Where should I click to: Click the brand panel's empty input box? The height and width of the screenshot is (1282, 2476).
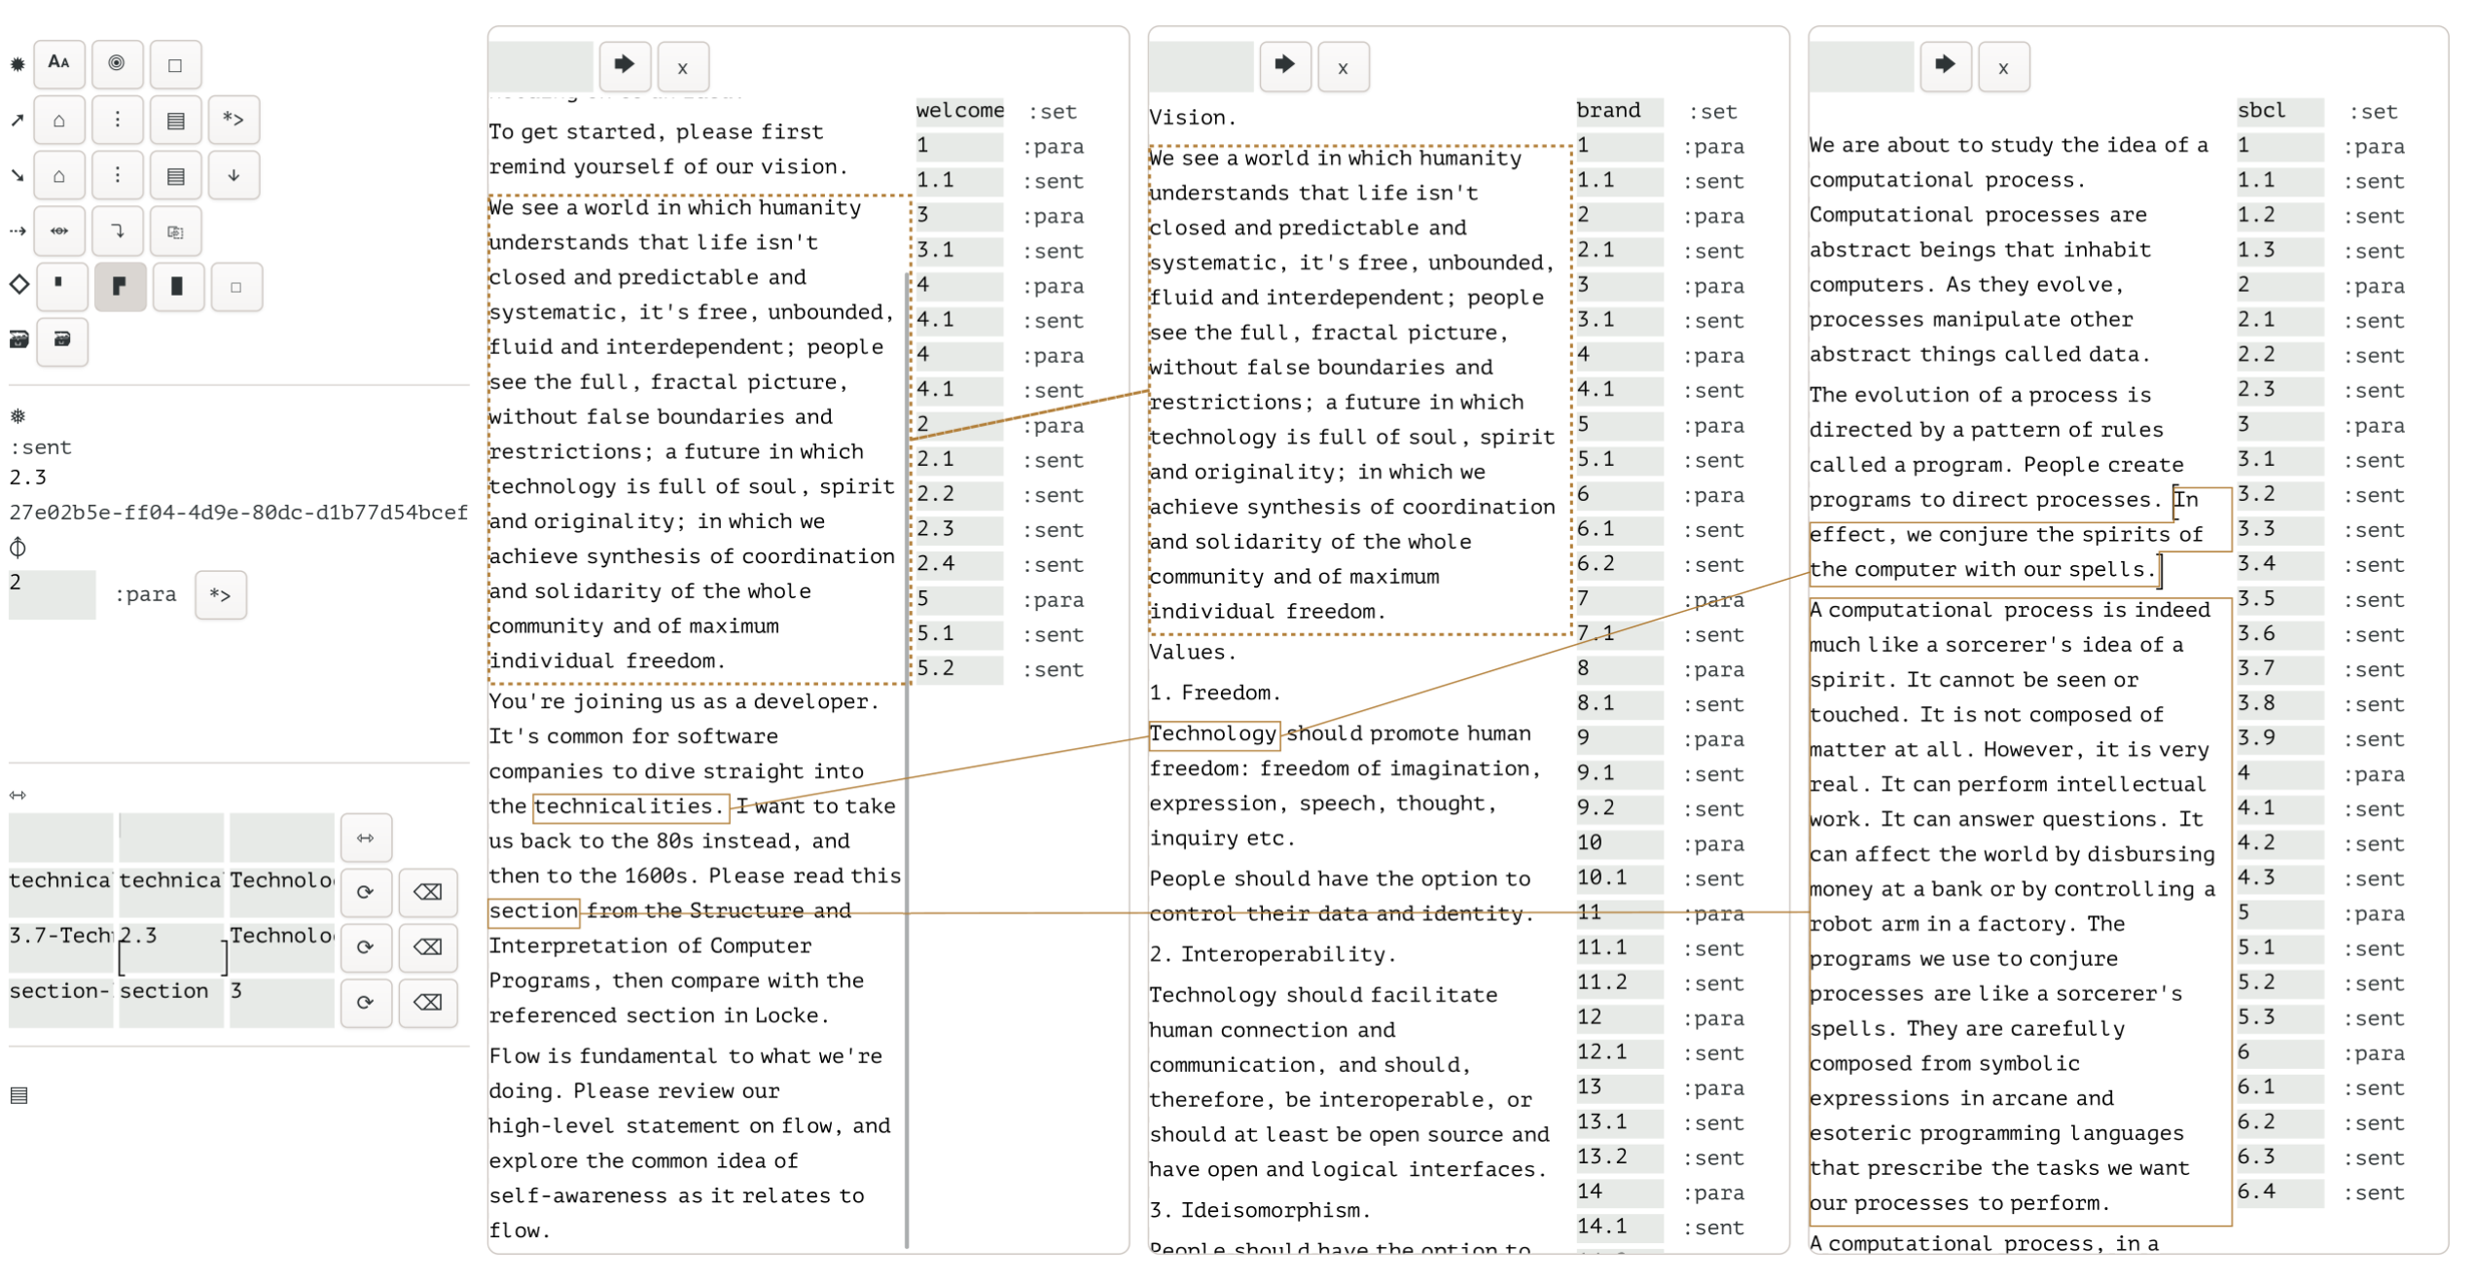point(1202,66)
